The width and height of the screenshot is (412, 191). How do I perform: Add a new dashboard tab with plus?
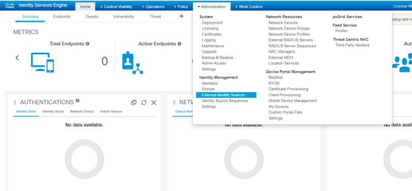(x=181, y=16)
